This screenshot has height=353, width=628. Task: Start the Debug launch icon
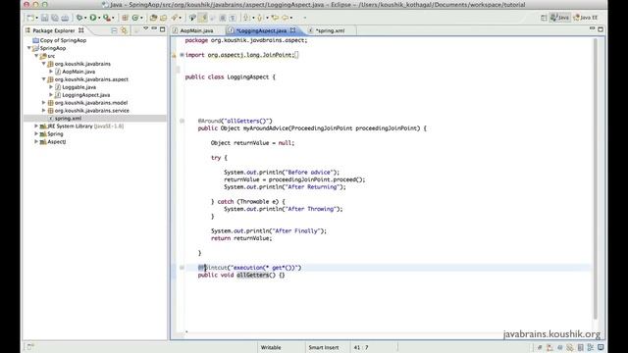click(x=79, y=18)
